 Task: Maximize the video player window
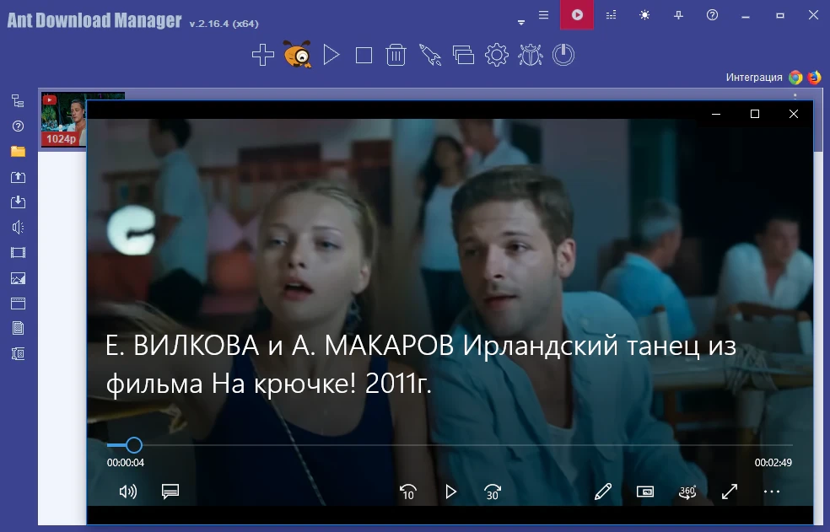tap(755, 114)
